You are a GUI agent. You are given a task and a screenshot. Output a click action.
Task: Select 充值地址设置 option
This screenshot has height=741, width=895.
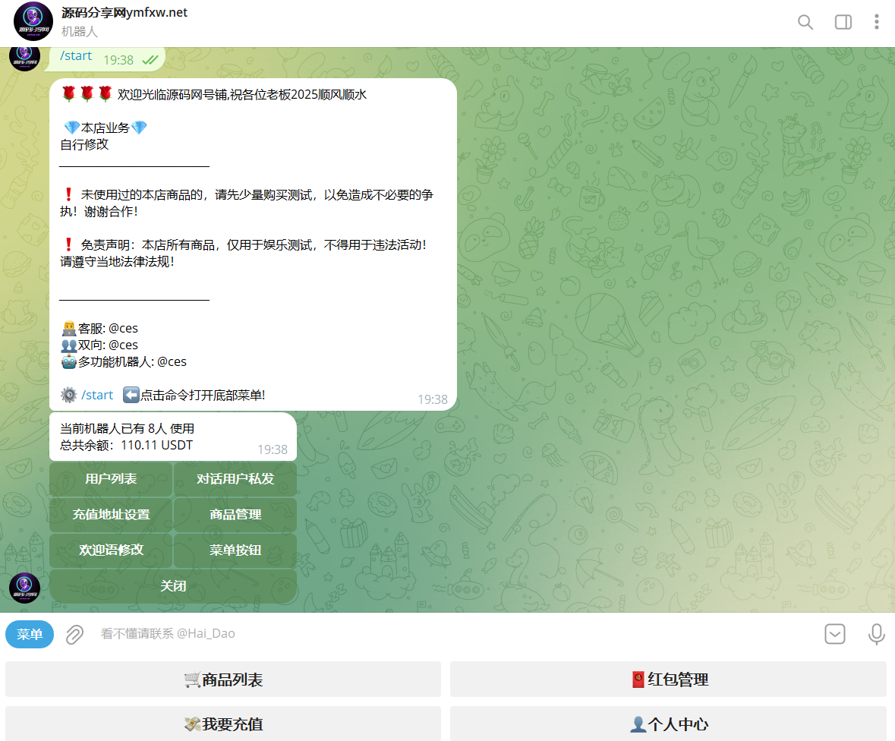click(x=111, y=515)
